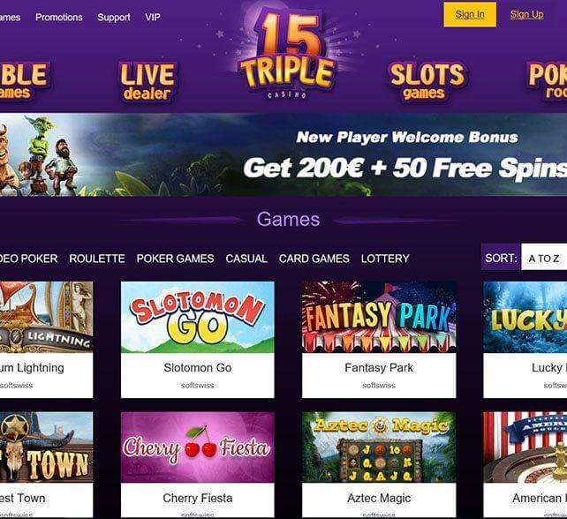Open the Support menu item
This screenshot has width=567, height=519.
114,18
